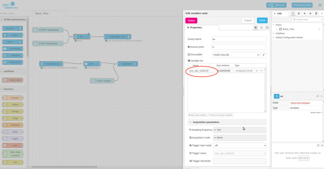The width and height of the screenshot is (324, 169).
Task: Click the Trigger threshold field
Action: click(240, 161)
